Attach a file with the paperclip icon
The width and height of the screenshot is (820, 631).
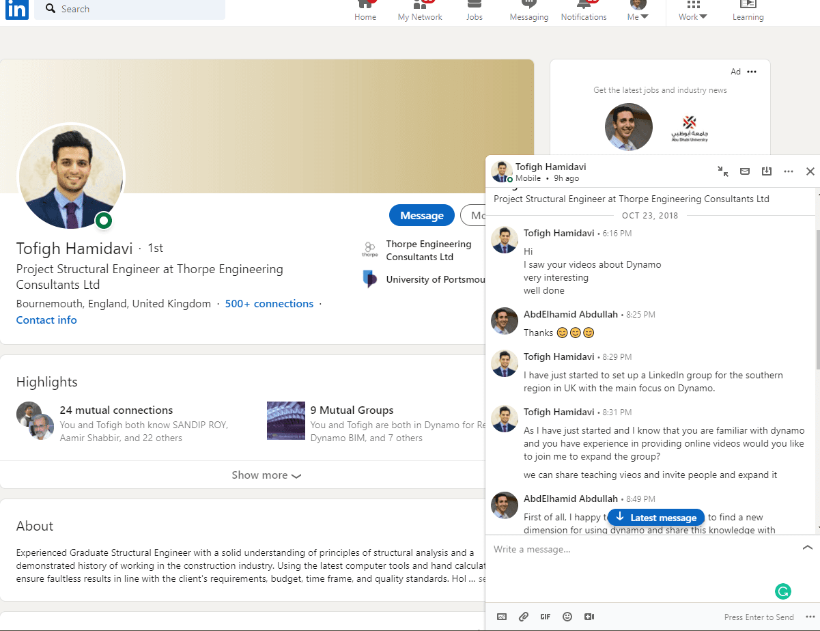(x=524, y=617)
